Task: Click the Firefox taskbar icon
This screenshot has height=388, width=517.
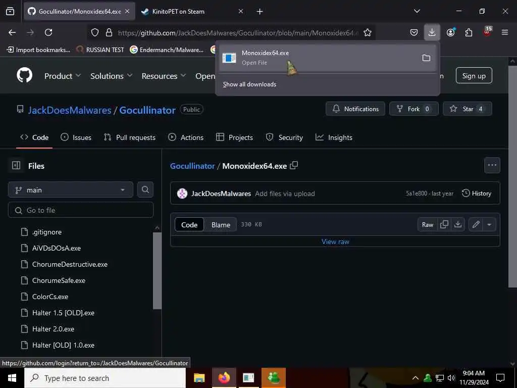Action: point(224,378)
